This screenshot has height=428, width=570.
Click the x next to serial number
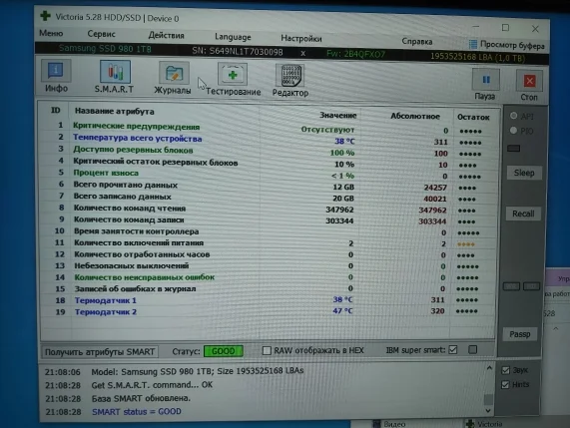coord(302,53)
